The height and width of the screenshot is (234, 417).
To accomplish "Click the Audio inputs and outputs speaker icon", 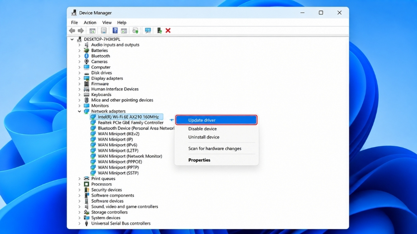I will coord(86,45).
